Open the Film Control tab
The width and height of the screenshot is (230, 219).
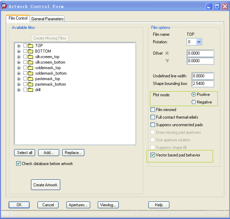coord(18,19)
